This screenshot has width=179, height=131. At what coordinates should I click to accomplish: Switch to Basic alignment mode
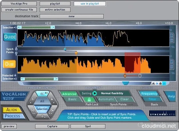coord(72,99)
